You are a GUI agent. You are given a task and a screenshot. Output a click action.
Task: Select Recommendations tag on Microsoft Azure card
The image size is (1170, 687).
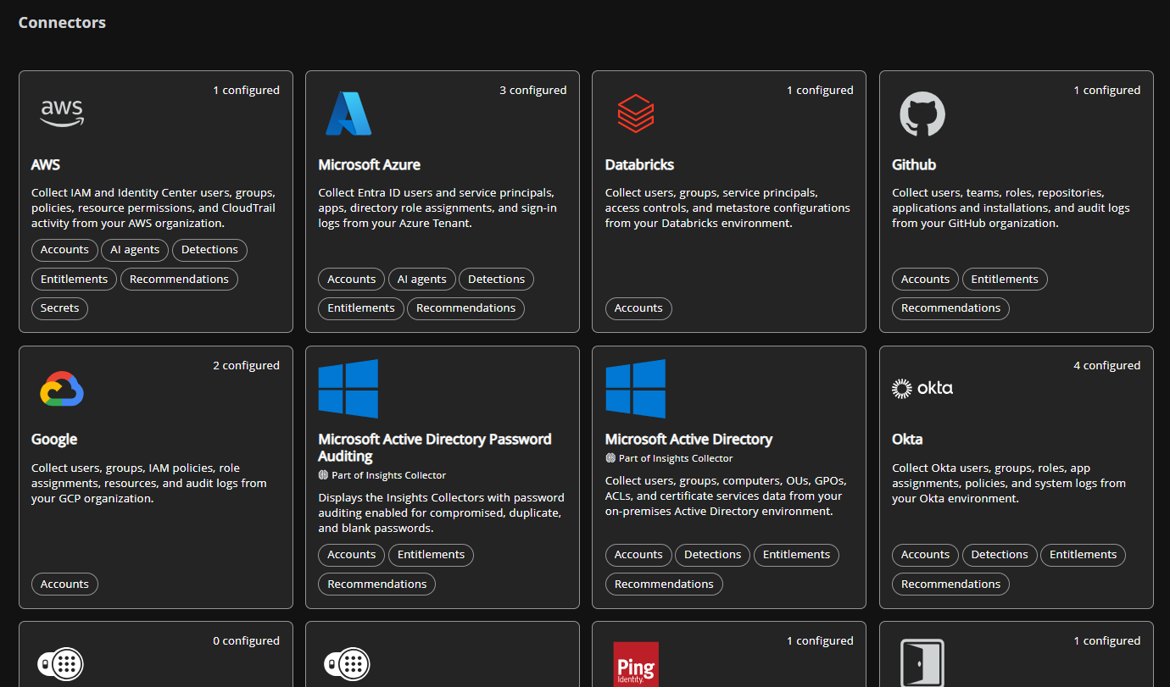coord(465,307)
